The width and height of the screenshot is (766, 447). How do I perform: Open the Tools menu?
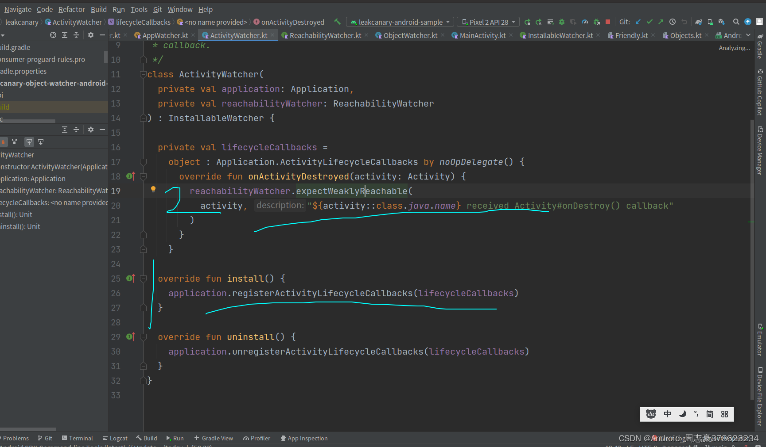click(x=139, y=9)
